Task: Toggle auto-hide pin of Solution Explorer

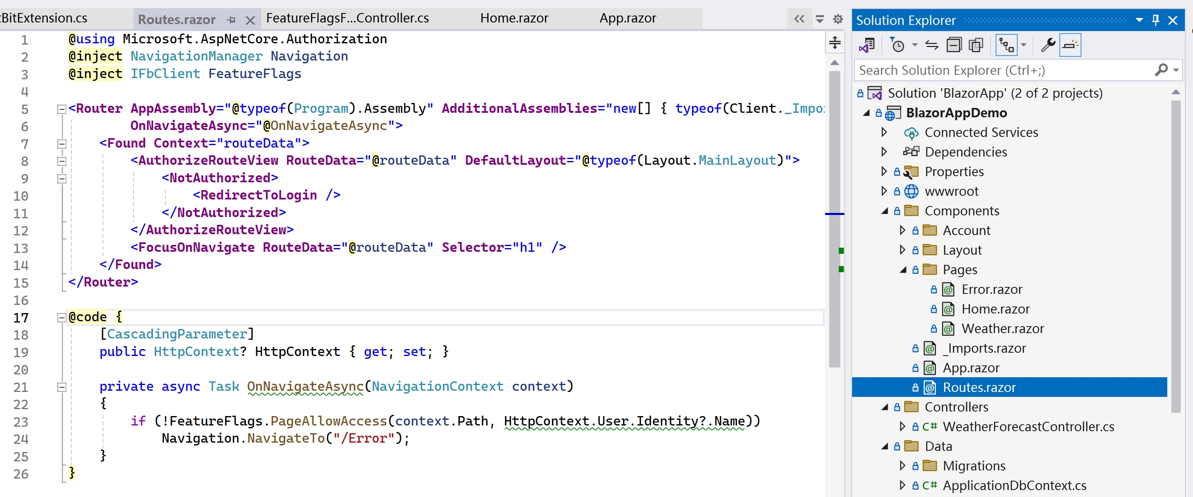Action: click(1155, 20)
